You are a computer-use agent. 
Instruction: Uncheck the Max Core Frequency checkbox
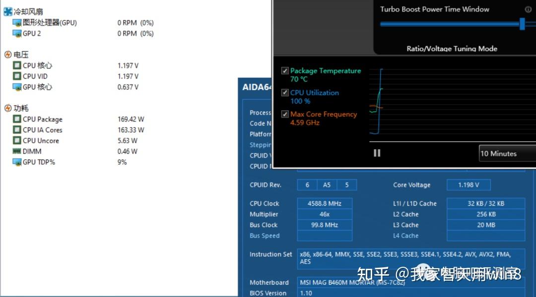[x=285, y=114]
